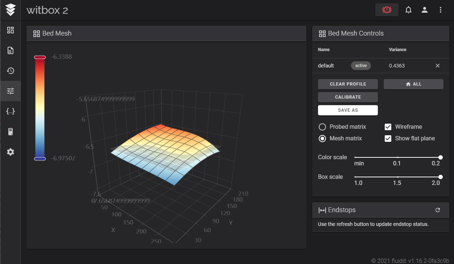Click the Box scale slider thumb
The width and height of the screenshot is (454, 264).
pos(441,177)
